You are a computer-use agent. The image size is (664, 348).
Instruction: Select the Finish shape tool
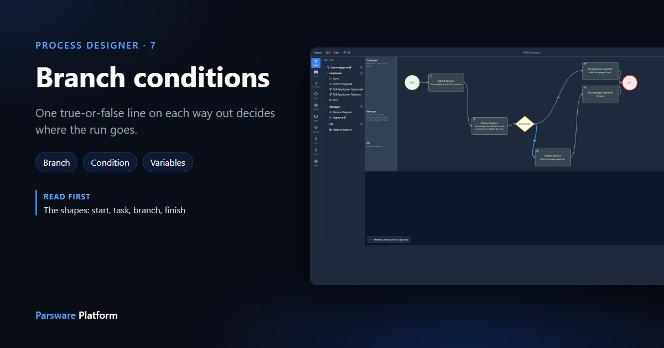315,107
